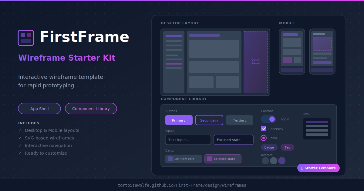
Task: Click the Wireframe Starter Kit subtitle
Action: click(x=67, y=58)
